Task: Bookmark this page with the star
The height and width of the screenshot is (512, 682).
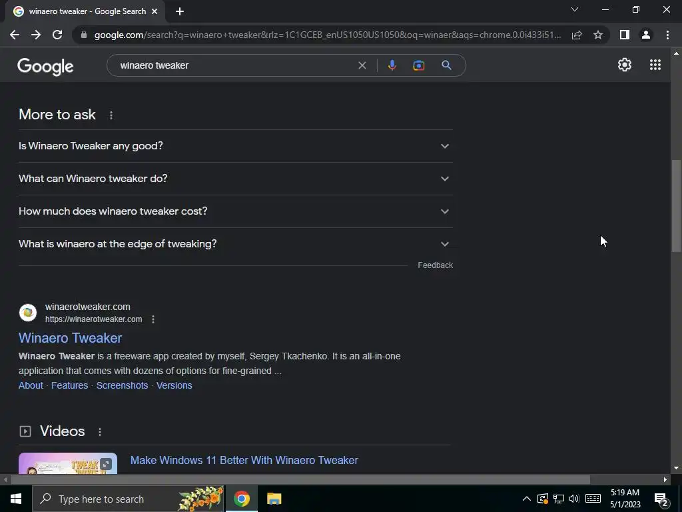Action: 598,35
